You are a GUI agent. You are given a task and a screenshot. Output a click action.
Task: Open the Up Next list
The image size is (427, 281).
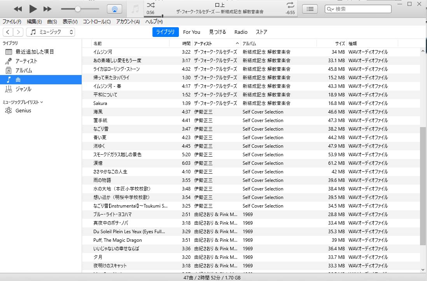(x=310, y=9)
